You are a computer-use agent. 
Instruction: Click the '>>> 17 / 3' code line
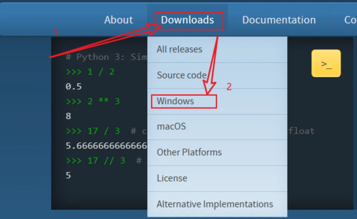pos(93,131)
